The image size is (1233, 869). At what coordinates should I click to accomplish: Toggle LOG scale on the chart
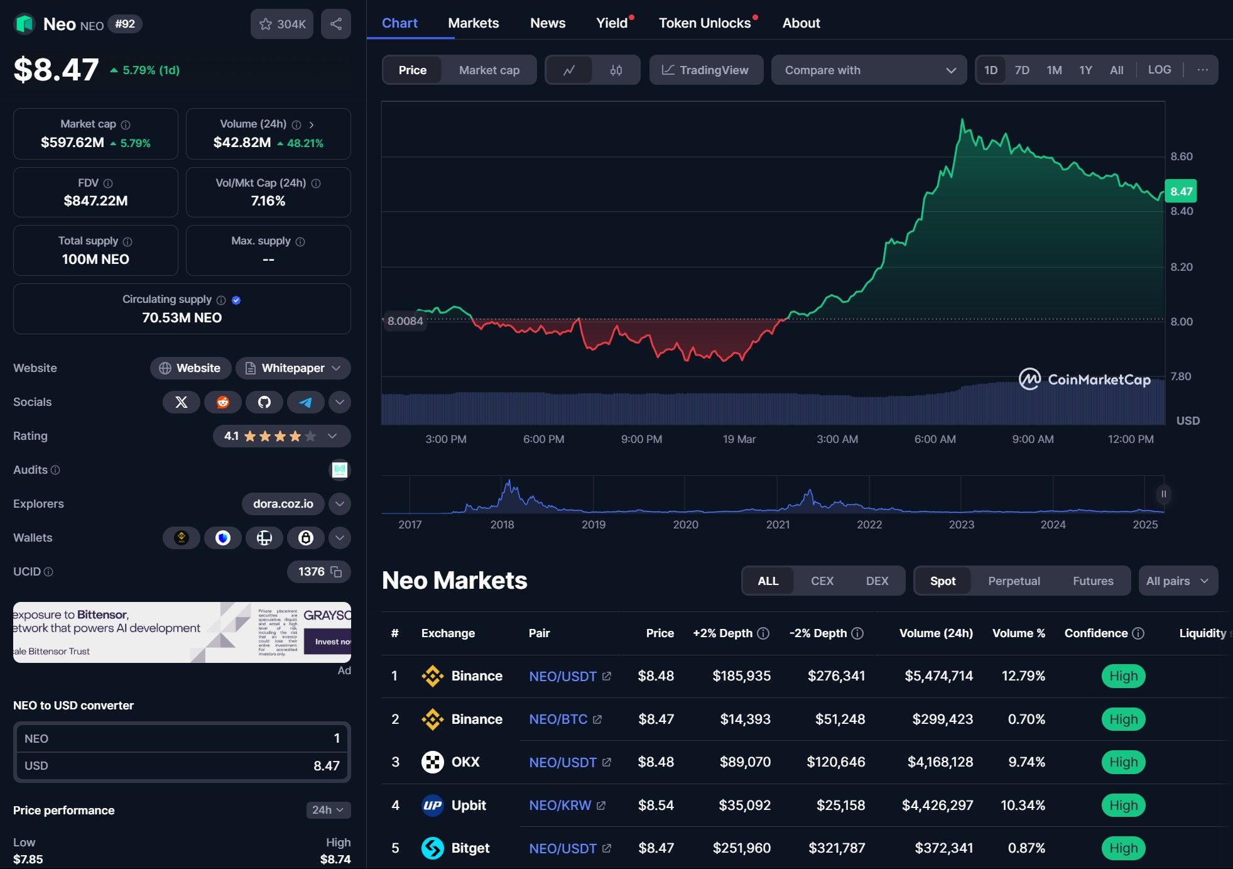click(x=1159, y=70)
